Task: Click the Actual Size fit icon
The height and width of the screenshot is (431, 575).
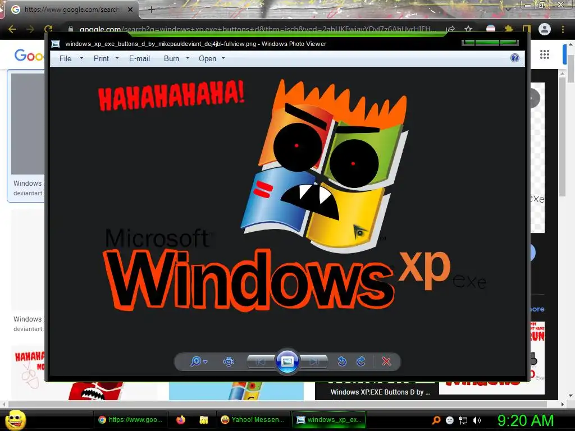Action: pos(229,362)
